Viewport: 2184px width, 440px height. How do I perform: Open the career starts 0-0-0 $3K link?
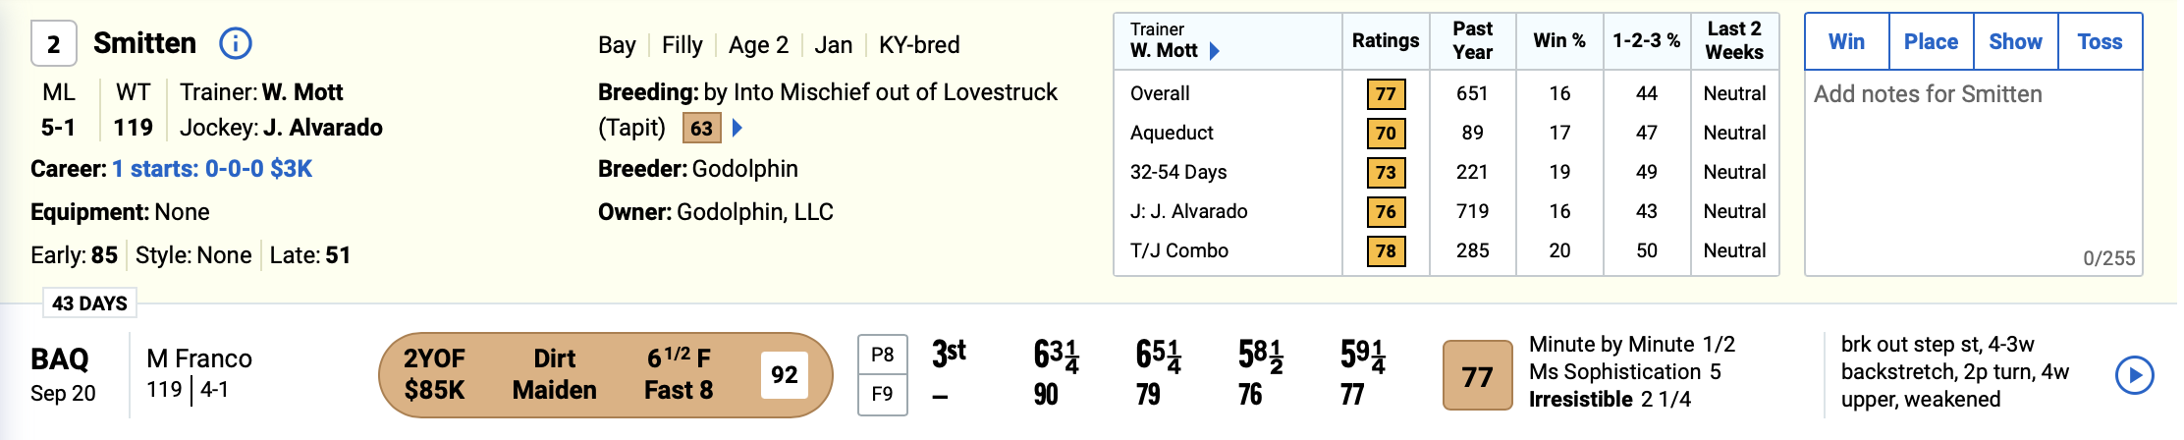212,169
